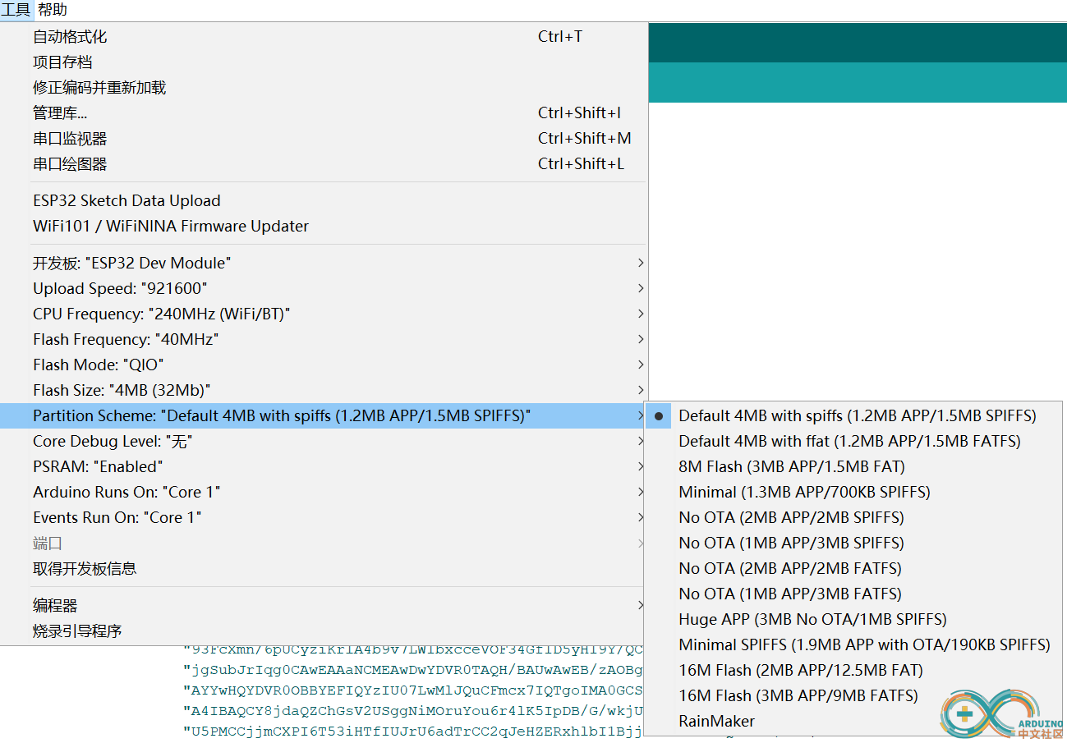The width and height of the screenshot is (1067, 743).
Task: Expand Upload Speed "921600" submenu
Action: (x=324, y=289)
